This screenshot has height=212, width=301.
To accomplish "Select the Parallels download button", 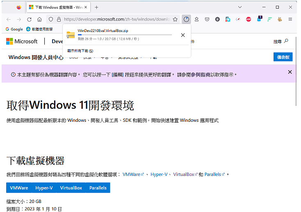I will coord(98,188).
